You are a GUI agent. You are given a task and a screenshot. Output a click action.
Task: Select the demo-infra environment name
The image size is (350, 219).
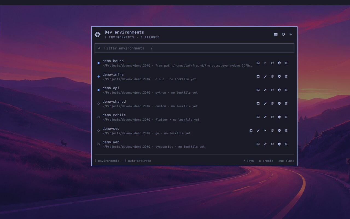(x=113, y=74)
